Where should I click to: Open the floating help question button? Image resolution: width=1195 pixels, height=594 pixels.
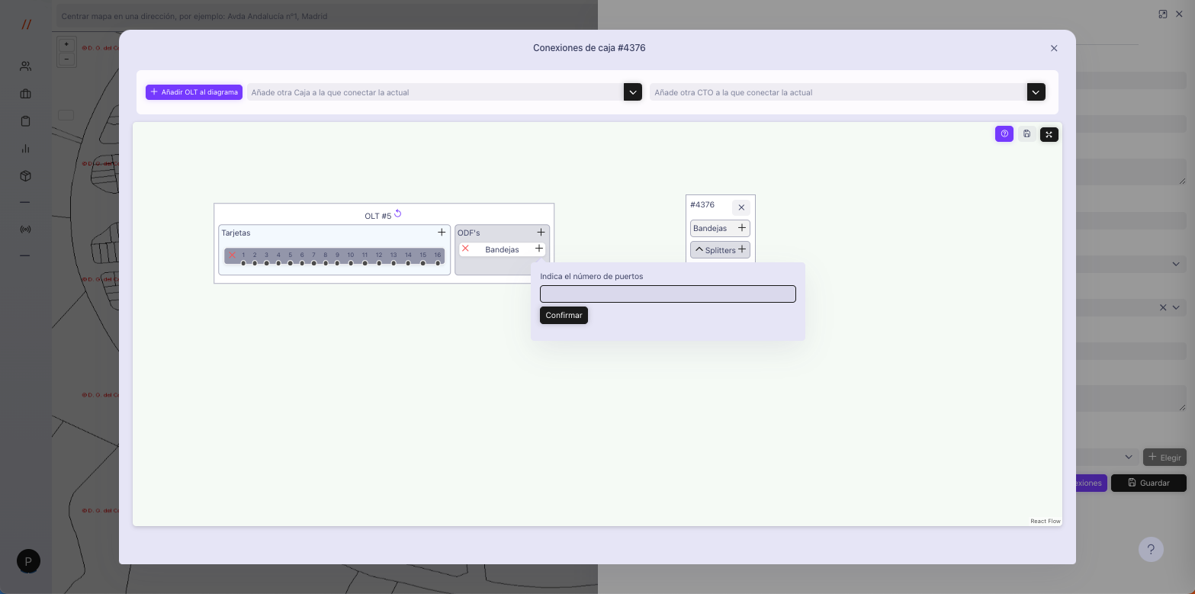1151,550
